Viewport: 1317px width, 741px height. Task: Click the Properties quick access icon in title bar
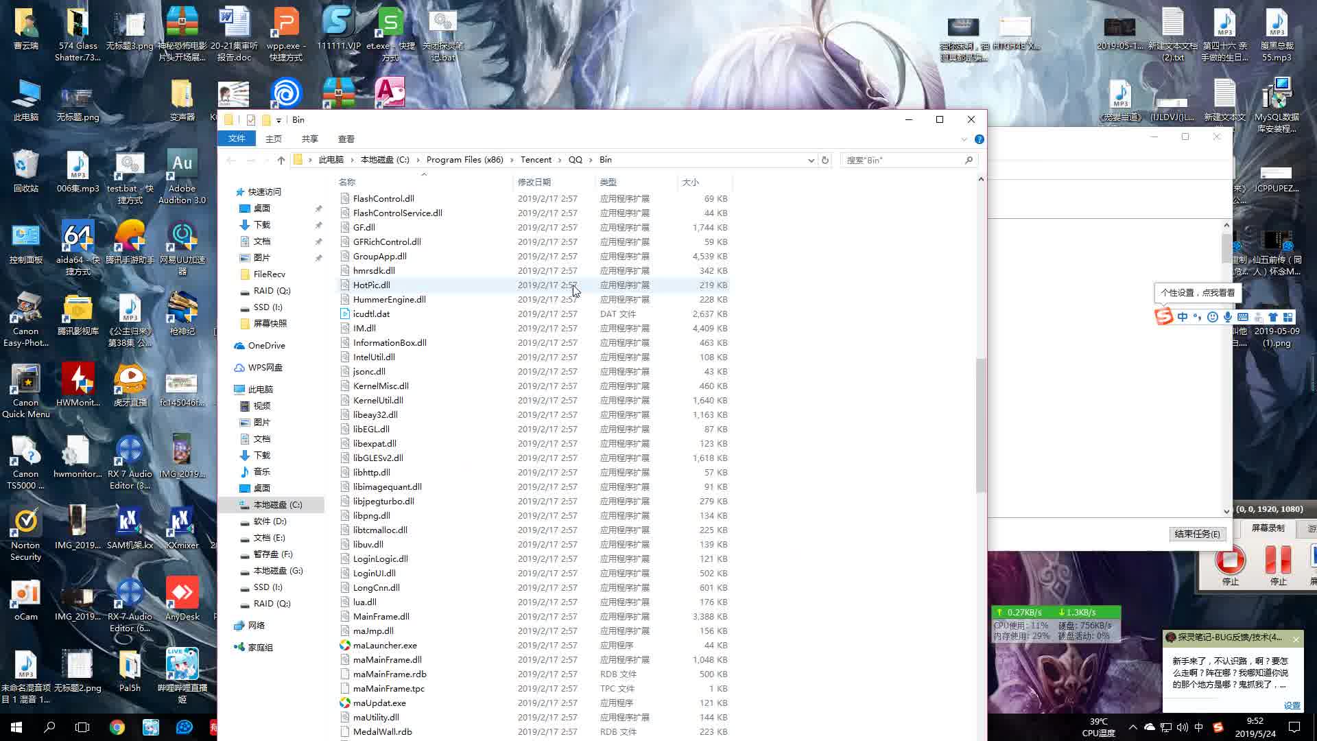tap(250, 119)
